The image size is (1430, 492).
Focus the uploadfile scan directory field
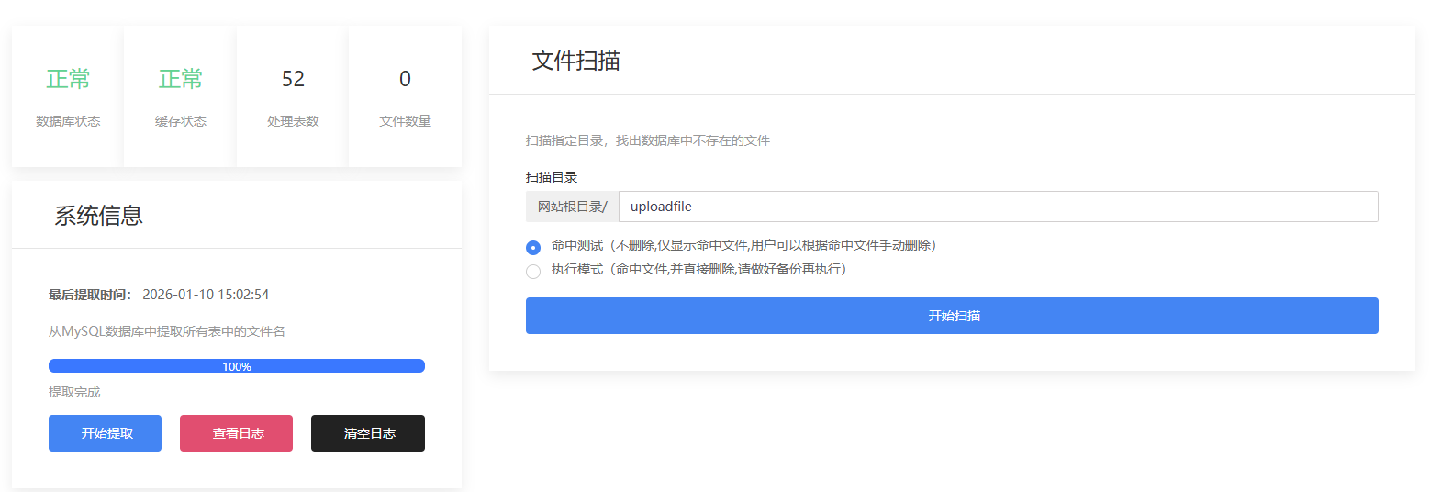[998, 207]
